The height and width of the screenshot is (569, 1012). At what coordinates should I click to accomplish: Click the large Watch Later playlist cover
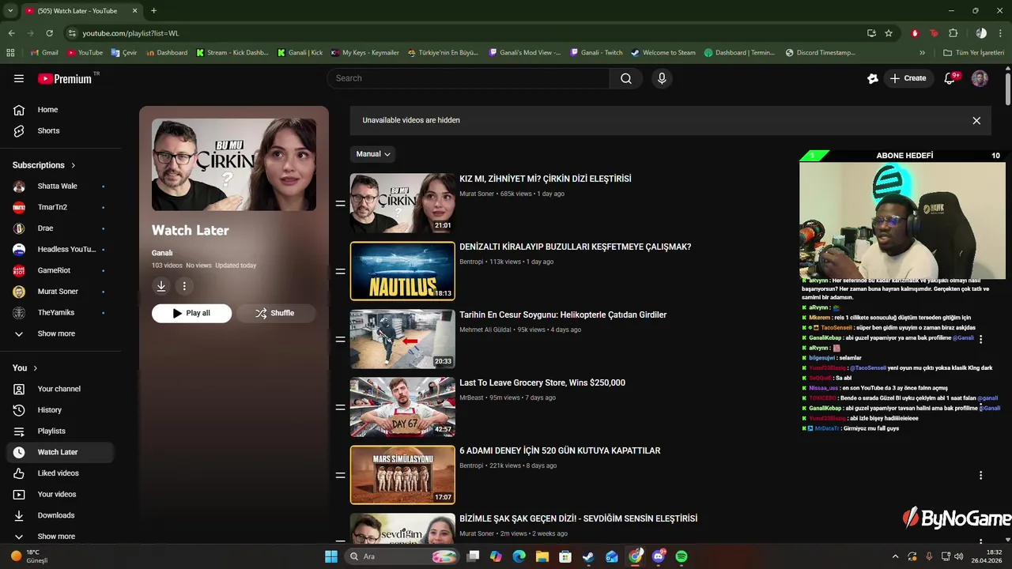tap(234, 165)
